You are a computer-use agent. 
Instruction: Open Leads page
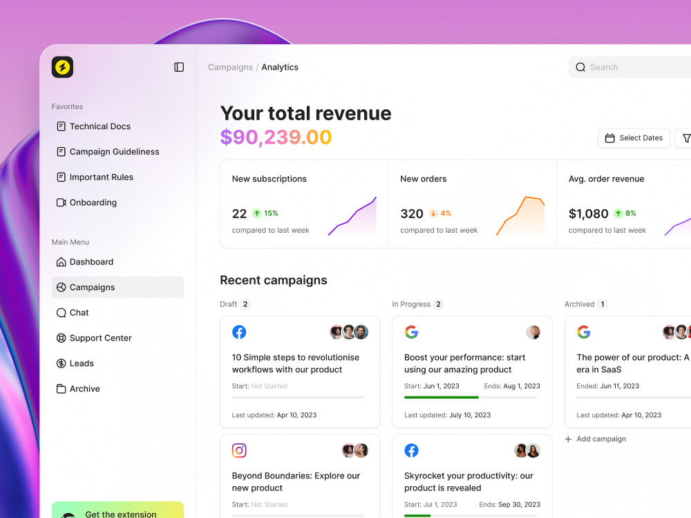tap(117, 363)
